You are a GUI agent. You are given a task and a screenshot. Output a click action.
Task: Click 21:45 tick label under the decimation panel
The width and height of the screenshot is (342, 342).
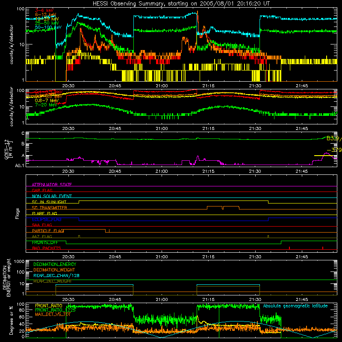point(302,300)
